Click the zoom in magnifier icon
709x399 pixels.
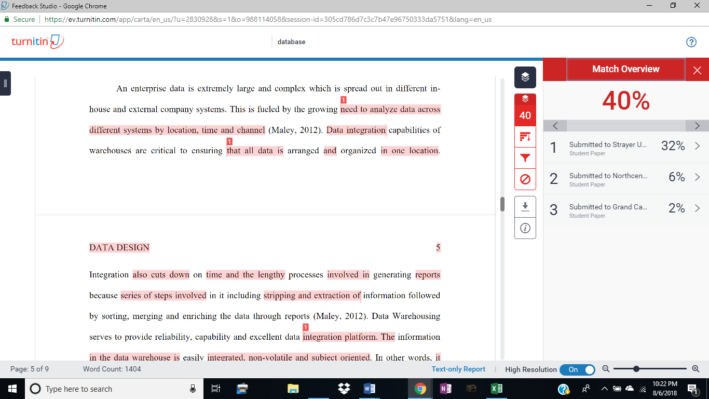(696, 369)
